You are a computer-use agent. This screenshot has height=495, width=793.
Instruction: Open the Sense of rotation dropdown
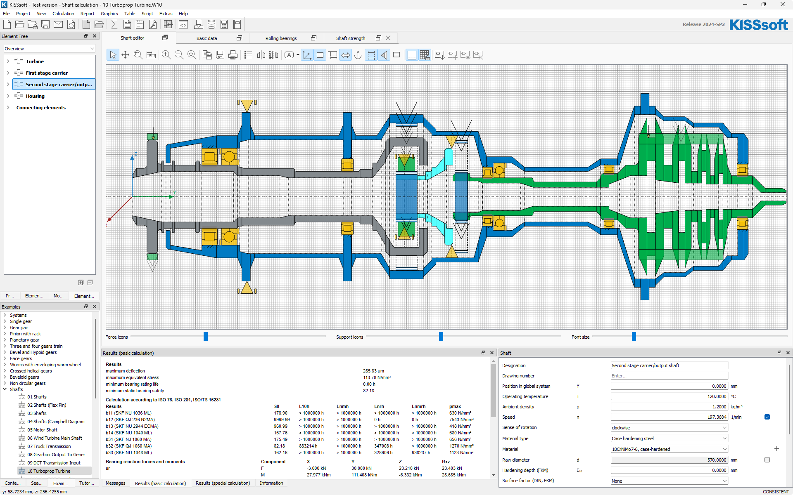tap(669, 428)
